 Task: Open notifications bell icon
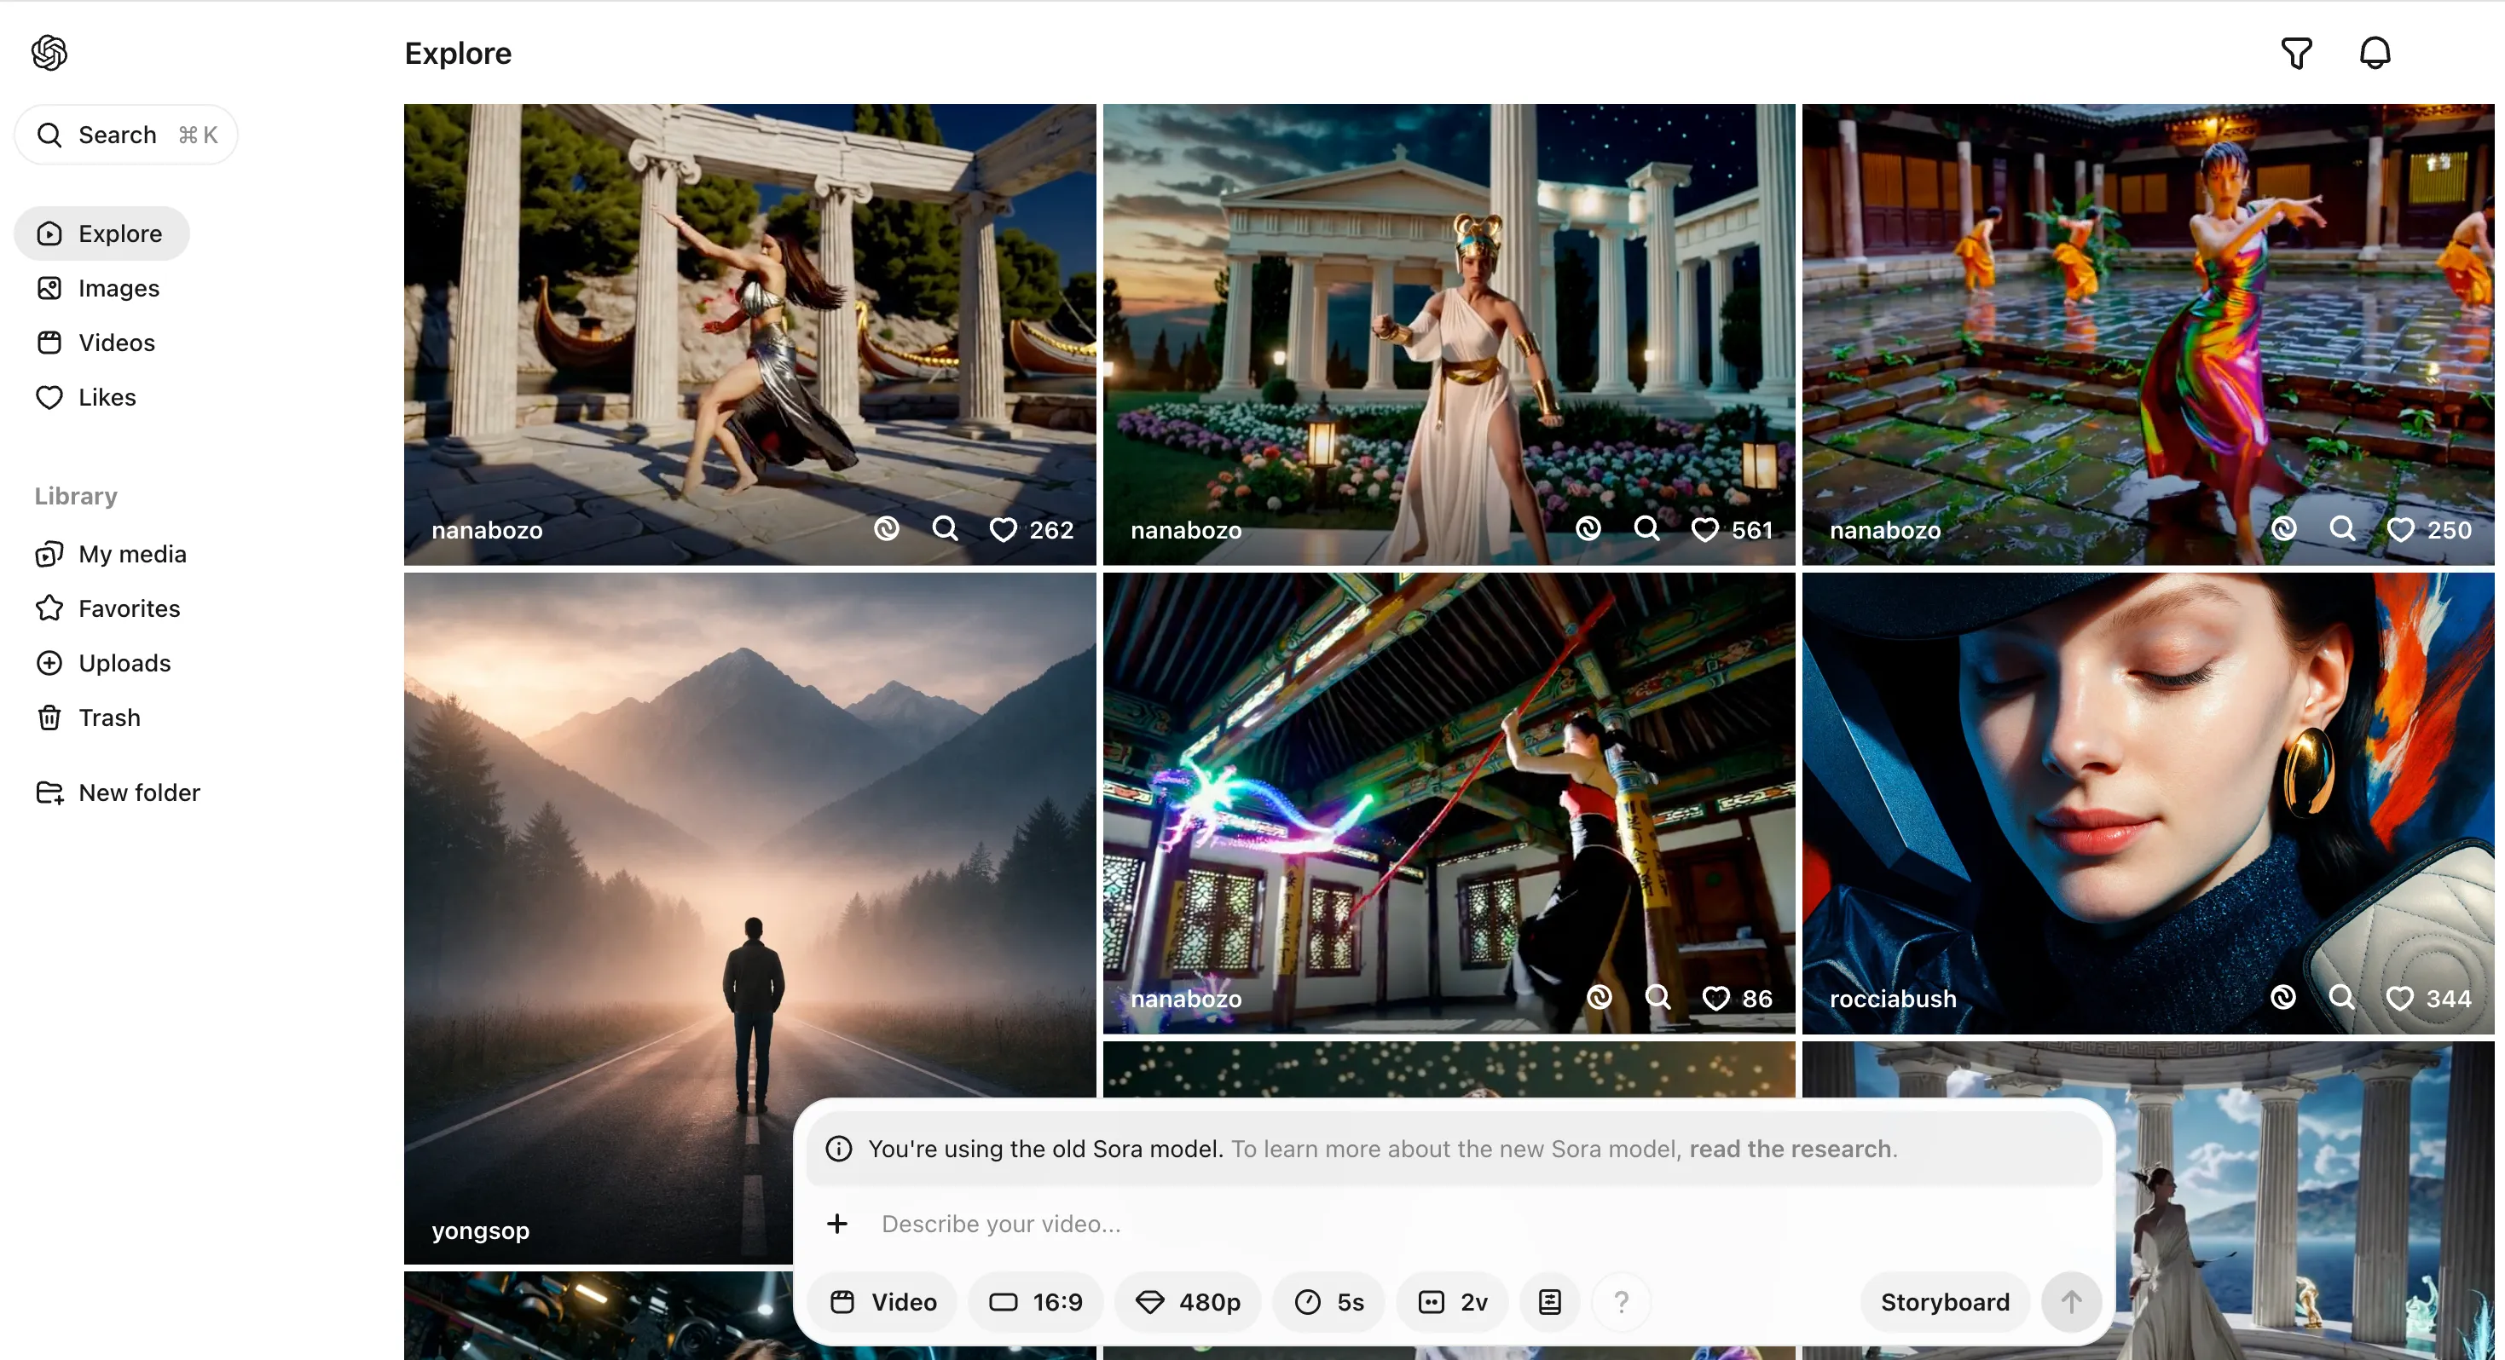[2375, 53]
